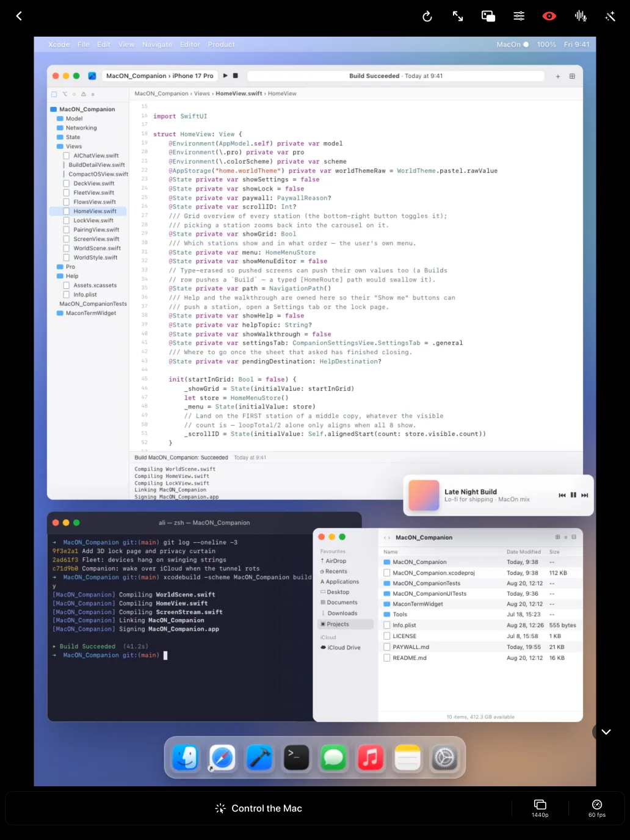Skip to the next track in the music widget

coord(585,495)
